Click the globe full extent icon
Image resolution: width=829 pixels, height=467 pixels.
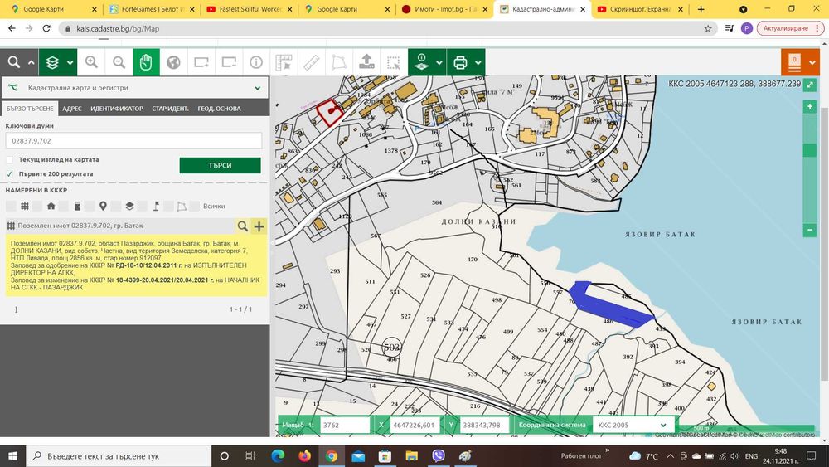(173, 62)
